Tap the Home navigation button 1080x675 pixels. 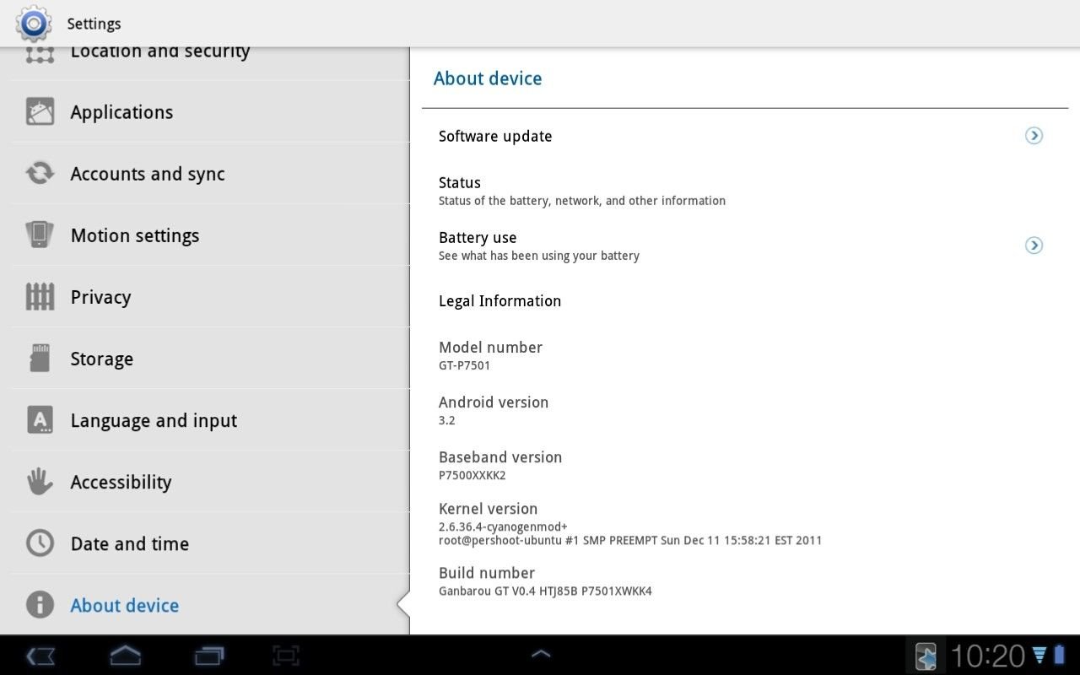pyautogui.click(x=125, y=656)
